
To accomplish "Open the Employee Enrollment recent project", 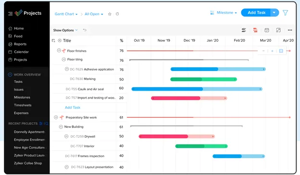I will click(29, 140).
